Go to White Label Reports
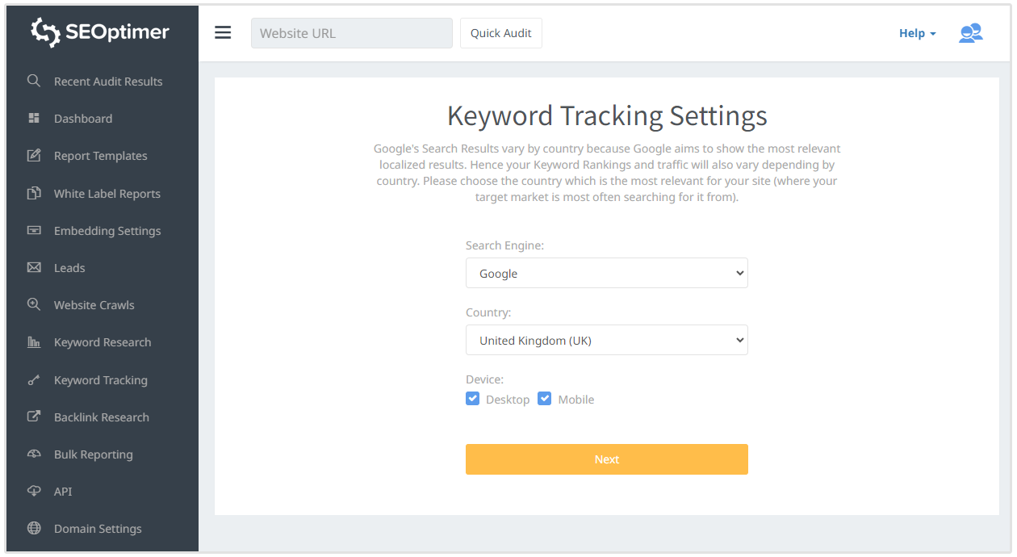Image resolution: width=1017 pixels, height=557 pixels. (107, 194)
